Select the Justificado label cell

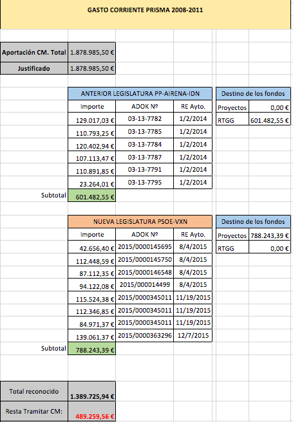click(34, 68)
